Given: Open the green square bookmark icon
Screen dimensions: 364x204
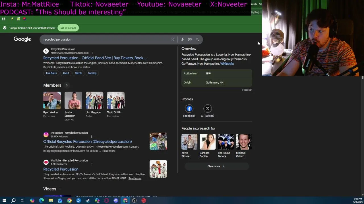Looking at the screenshot, I should coord(18,19).
